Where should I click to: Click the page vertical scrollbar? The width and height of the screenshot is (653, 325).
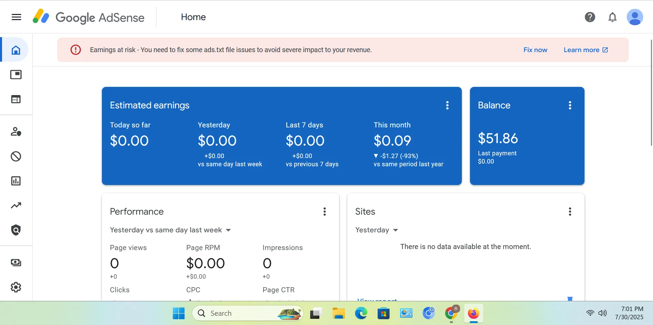[x=651, y=93]
